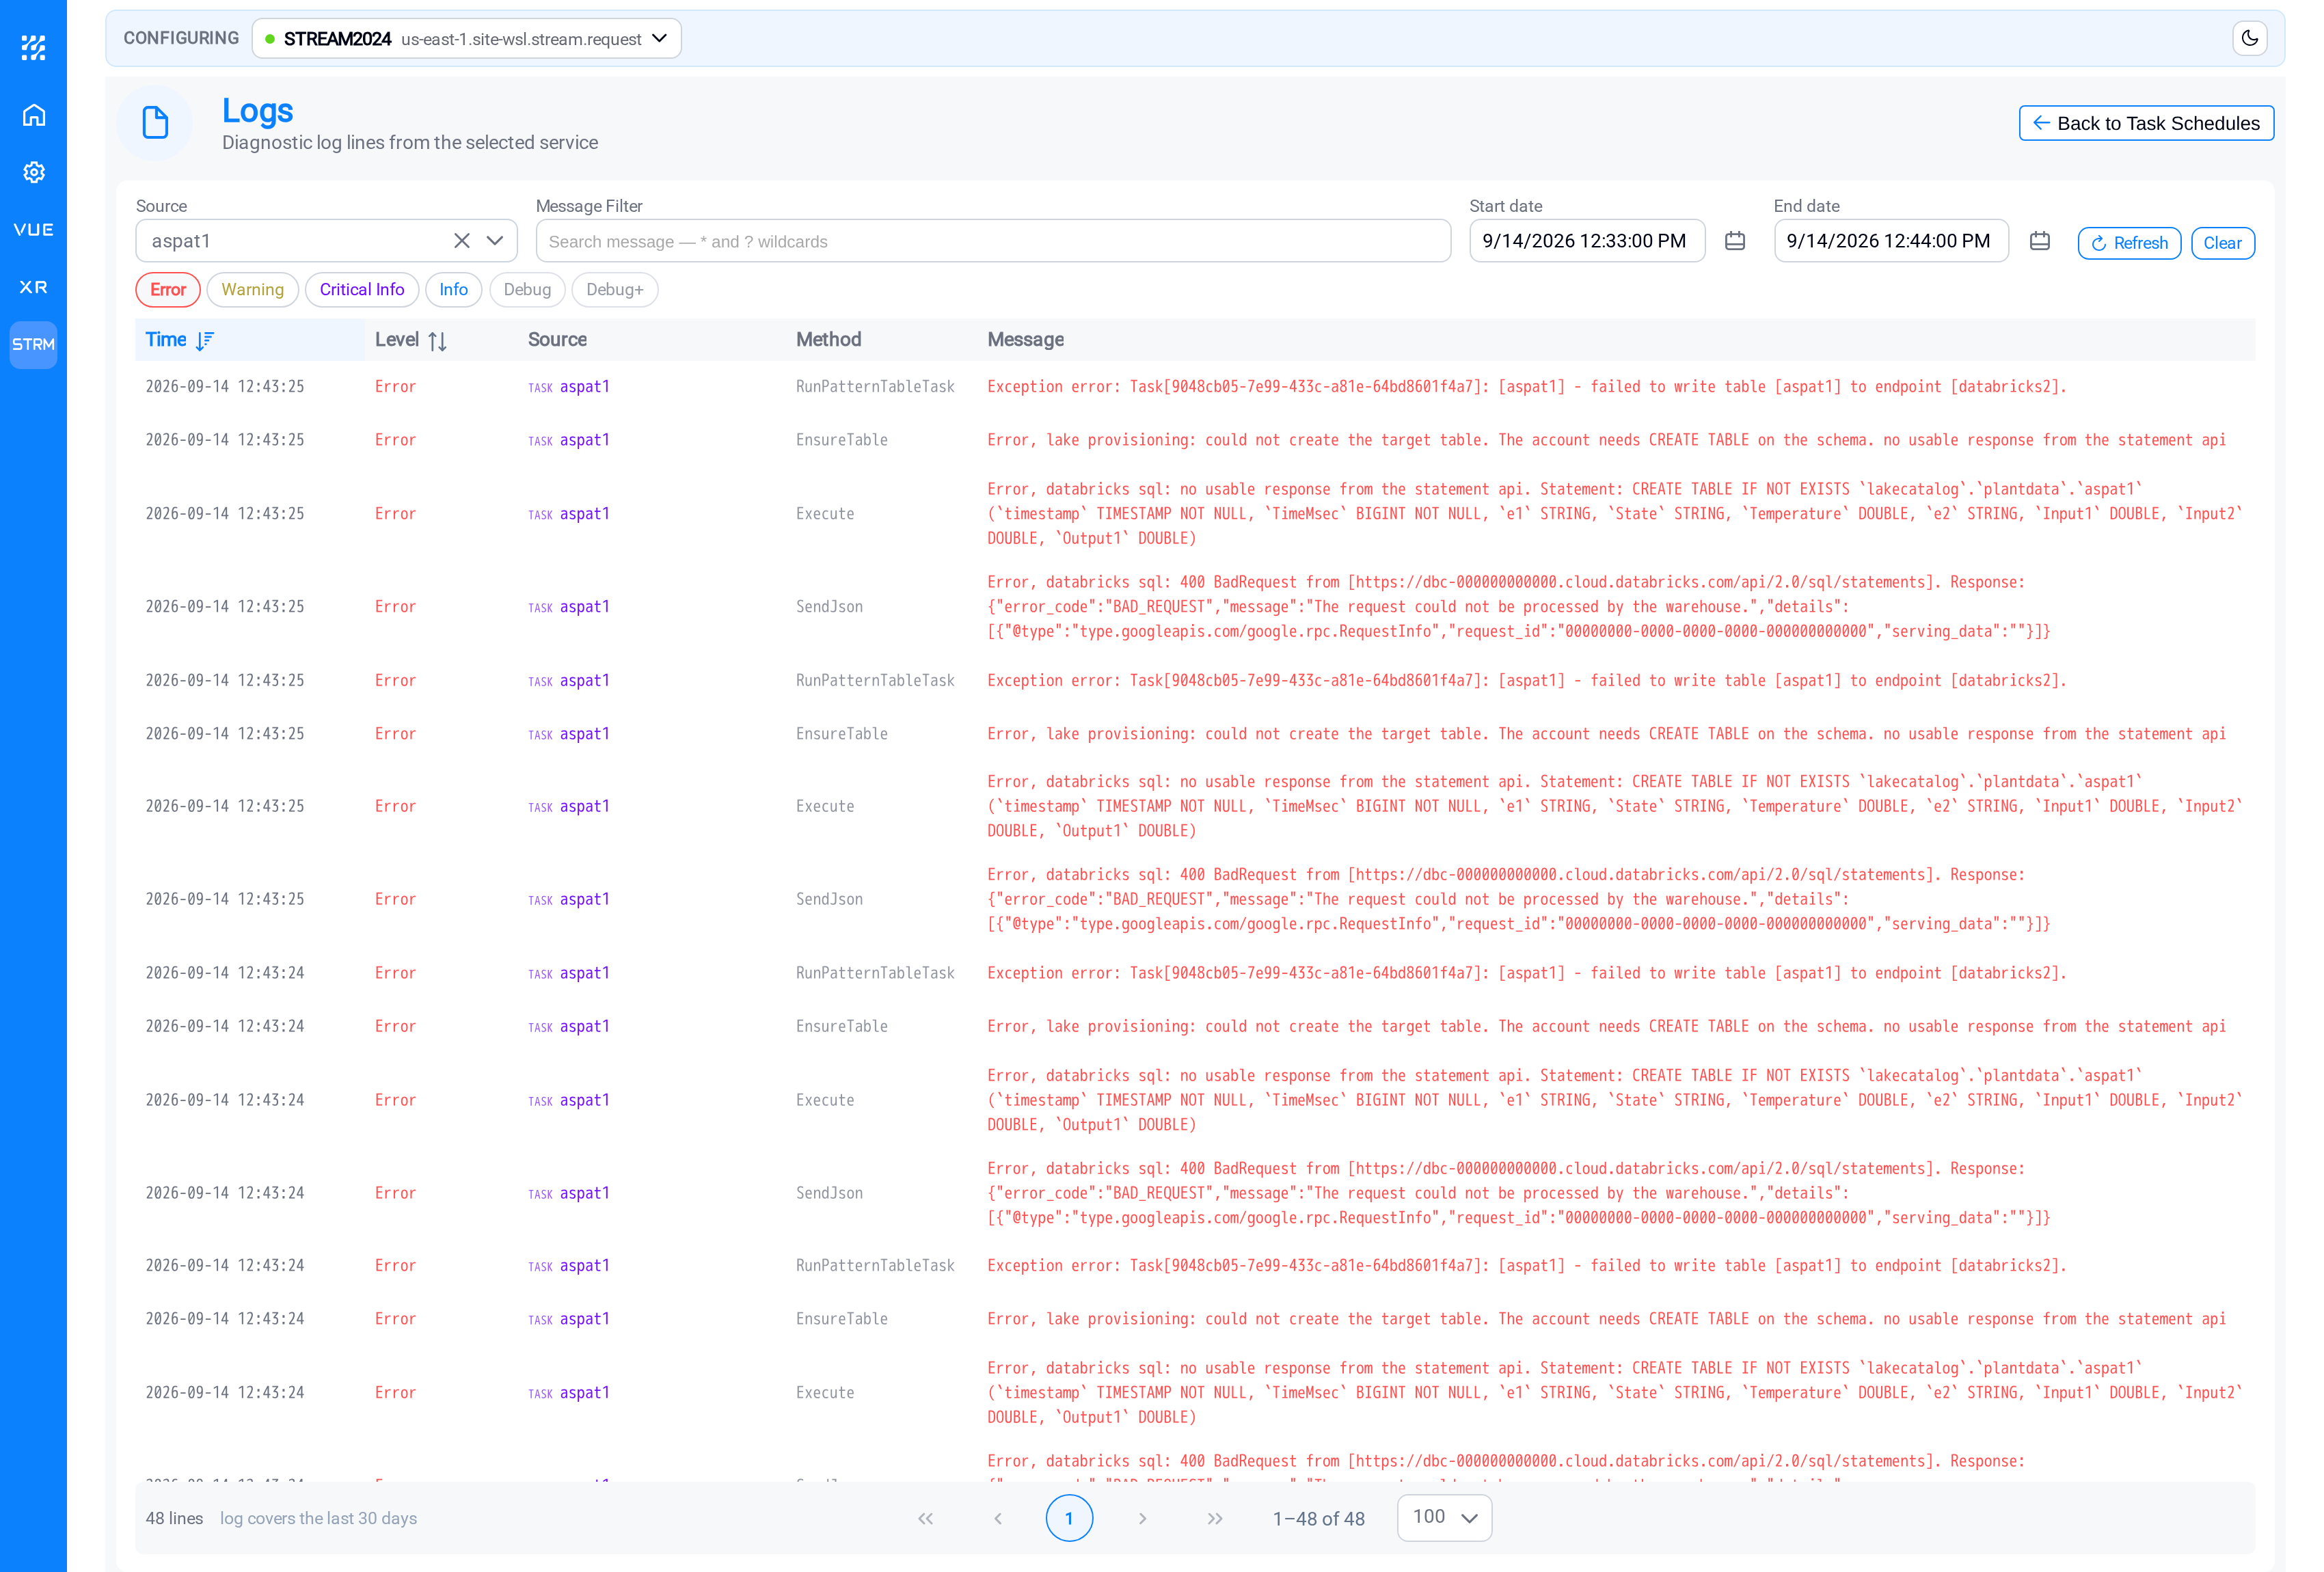2324x1572 pixels.
Task: Toggle the Critical Info level filter
Action: pos(362,290)
